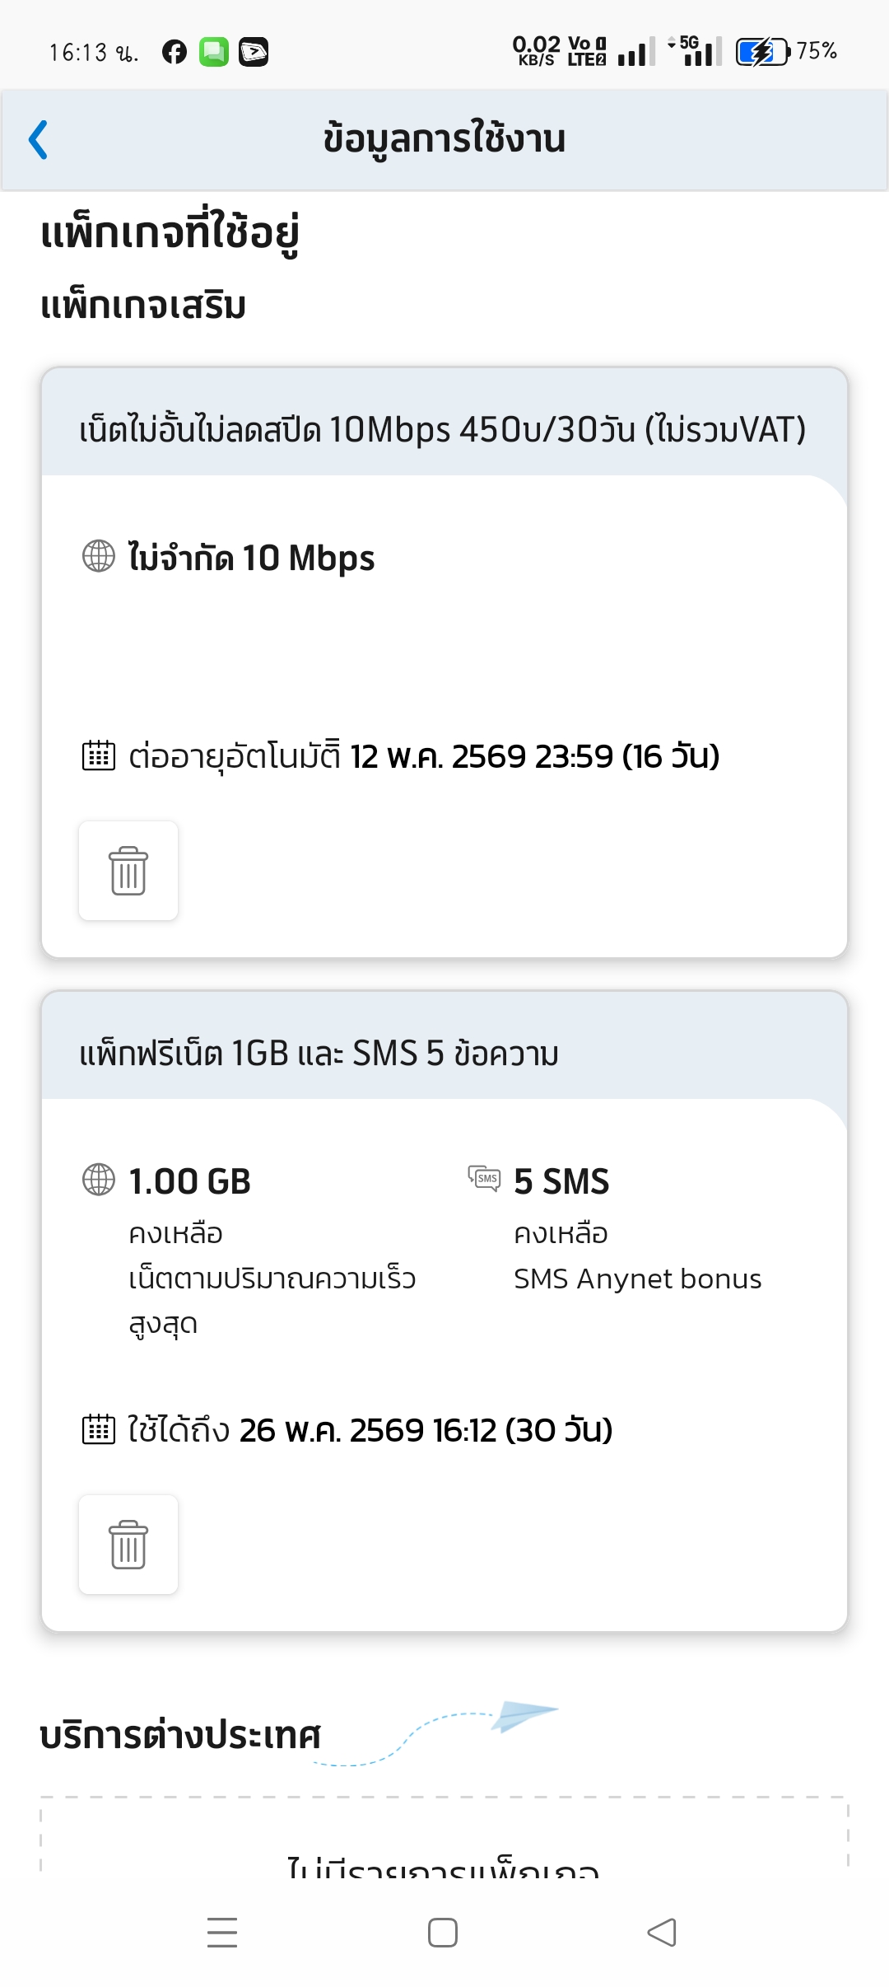Open the 10Mbps 450 baht package header
889x1987 pixels.
(x=443, y=429)
